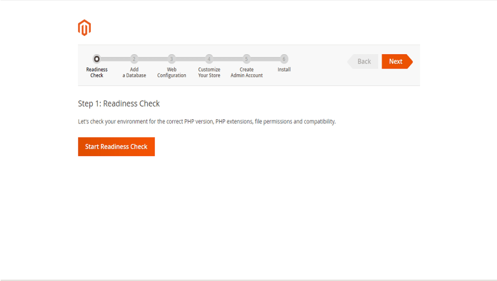This screenshot has width=497, height=281.
Task: Go to the Install step label
Action: 284,70
